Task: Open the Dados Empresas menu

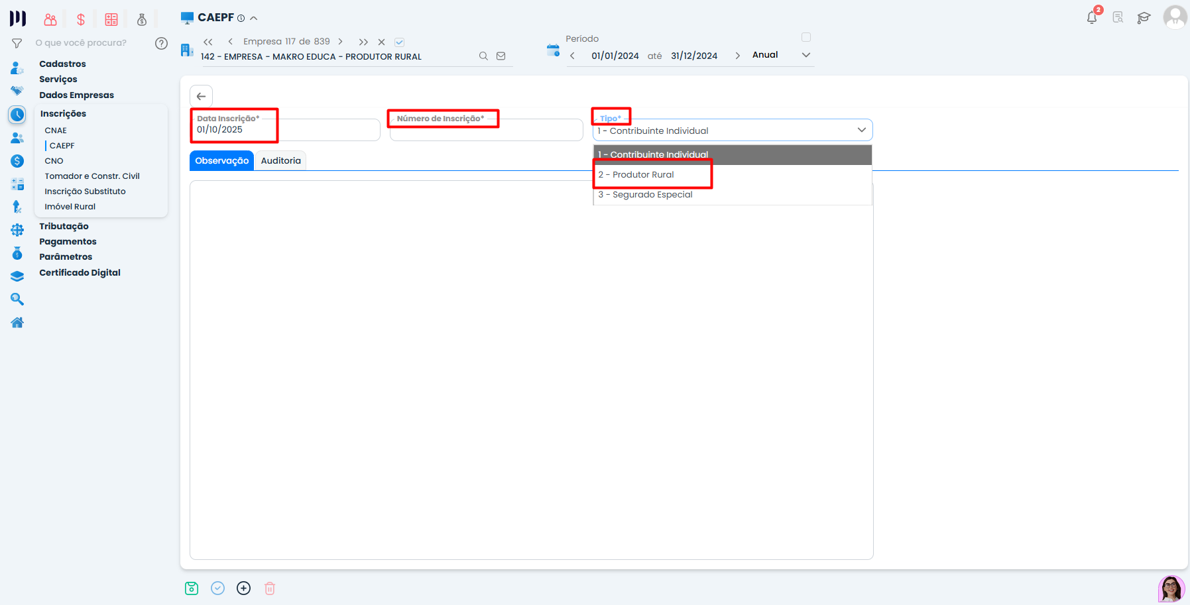Action: [x=76, y=95]
